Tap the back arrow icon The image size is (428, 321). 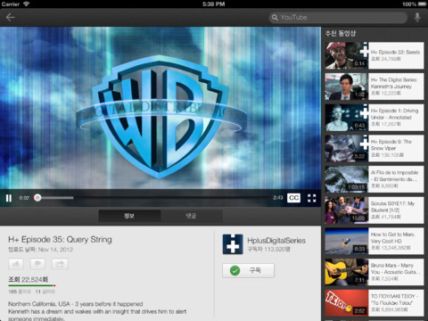(x=10, y=18)
